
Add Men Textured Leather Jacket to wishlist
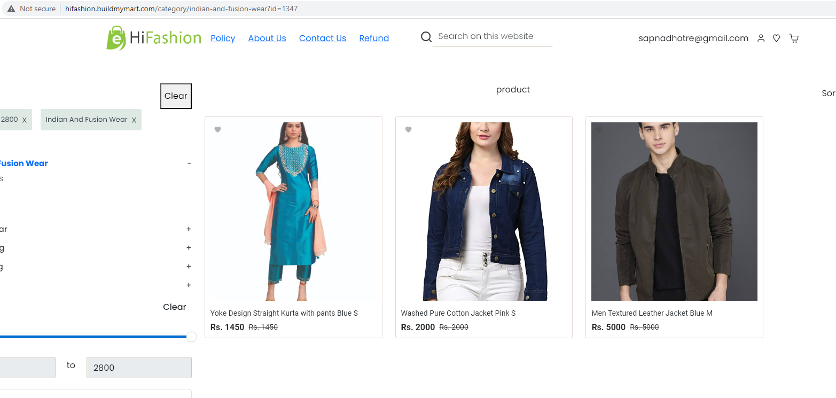pyautogui.click(x=599, y=129)
